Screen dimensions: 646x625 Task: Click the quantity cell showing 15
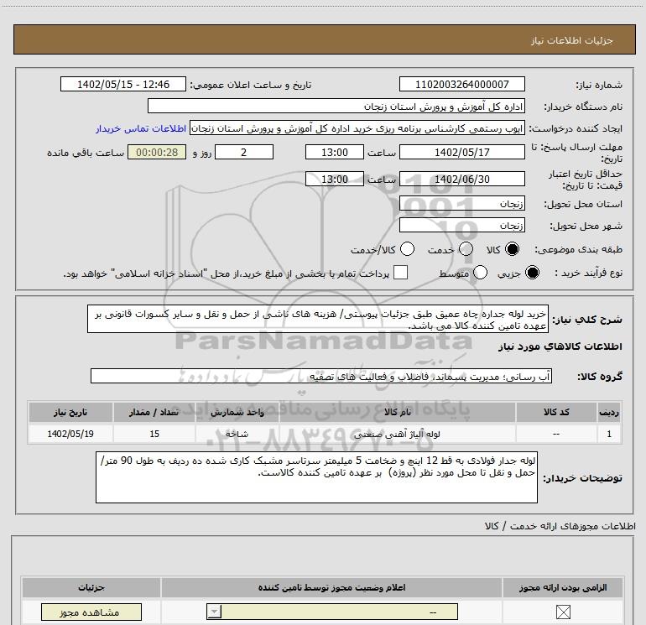[x=154, y=434]
